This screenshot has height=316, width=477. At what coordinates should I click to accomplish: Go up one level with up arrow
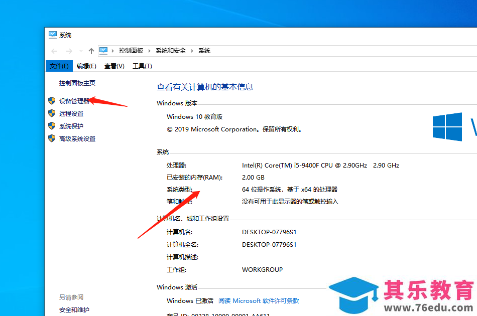pos(91,51)
